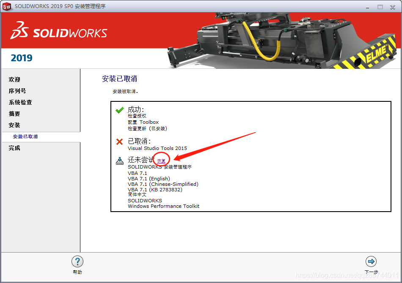Screen dimensions: 402x283
Task: Click the VBA 7.1 (KB 2783832) entry
Action: 155,190
